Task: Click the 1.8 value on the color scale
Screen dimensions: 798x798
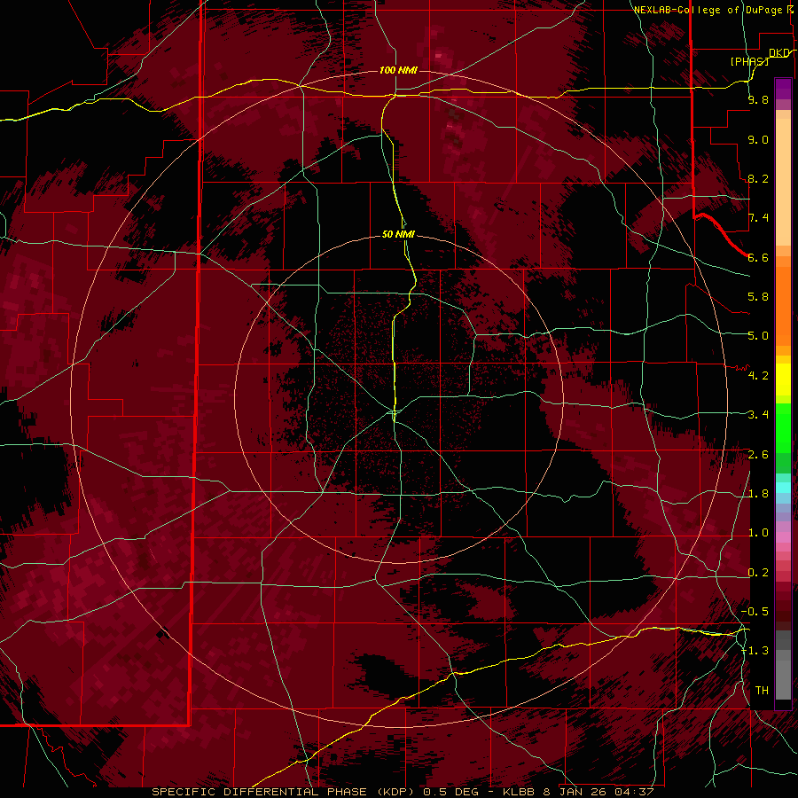Action: pos(758,494)
